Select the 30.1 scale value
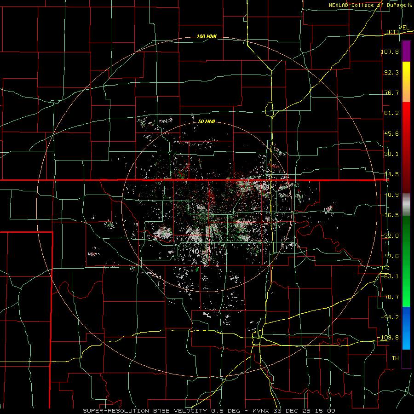The image size is (414, 414). pos(391,154)
